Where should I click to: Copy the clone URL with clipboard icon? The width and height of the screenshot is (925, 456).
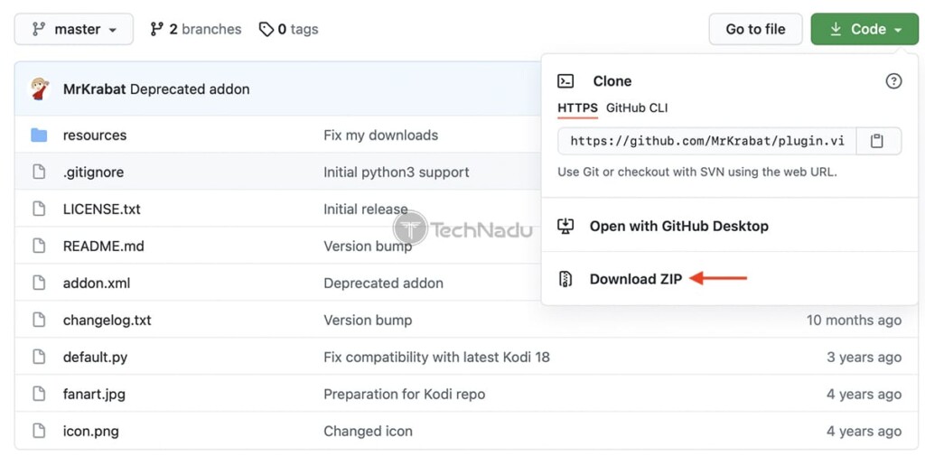(877, 141)
